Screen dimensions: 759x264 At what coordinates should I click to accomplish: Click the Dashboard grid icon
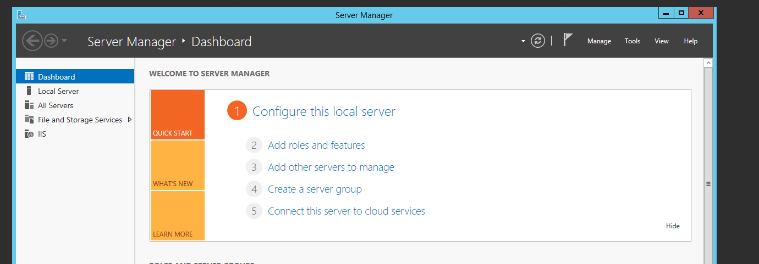click(x=29, y=77)
